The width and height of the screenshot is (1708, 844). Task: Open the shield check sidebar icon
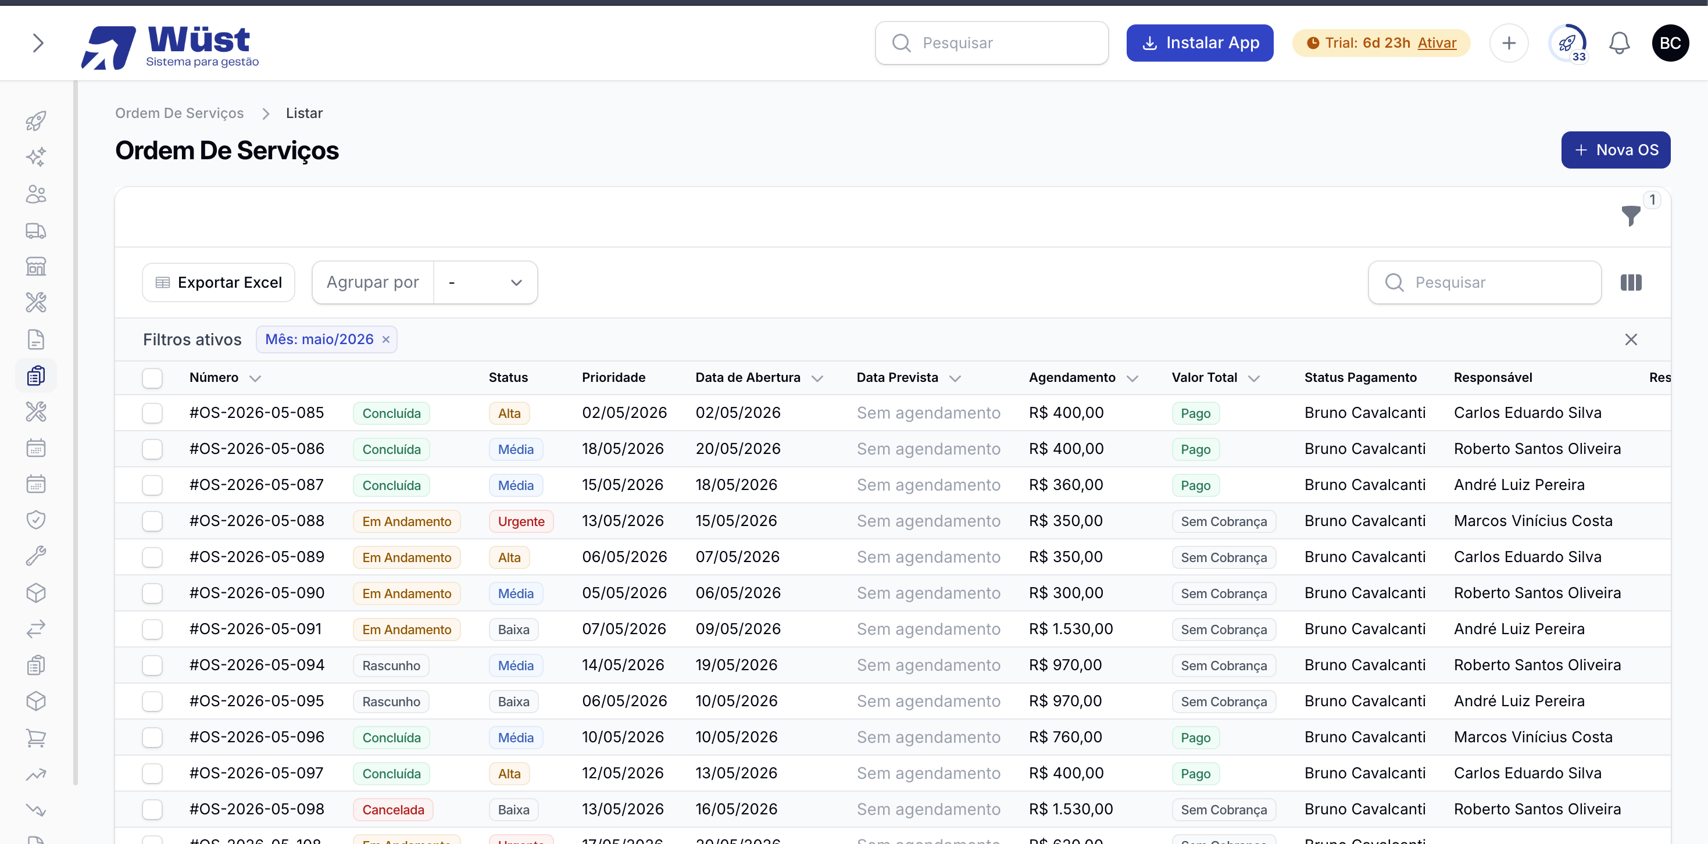click(x=36, y=520)
